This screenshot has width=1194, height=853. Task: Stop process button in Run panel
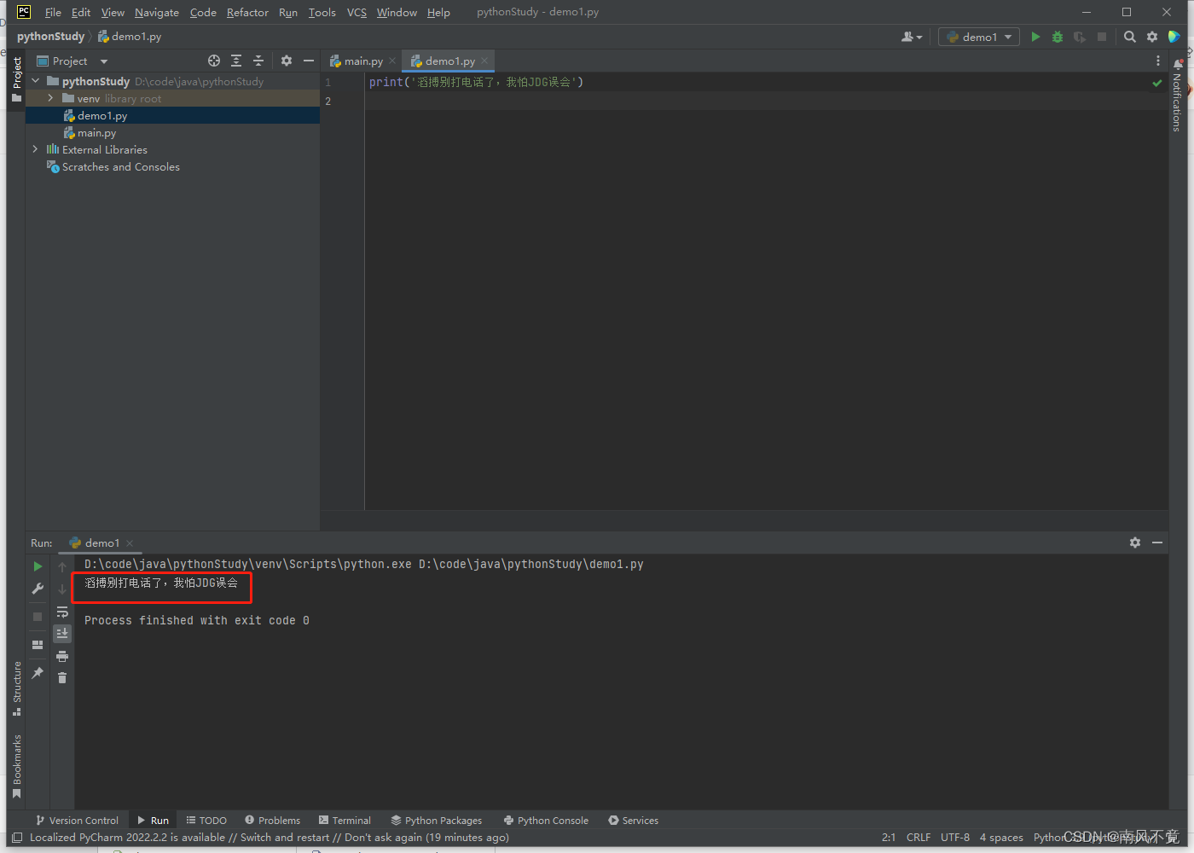38,616
